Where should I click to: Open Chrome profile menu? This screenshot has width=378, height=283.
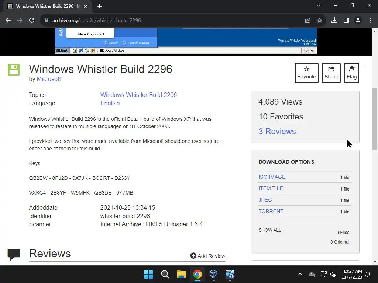point(358,21)
